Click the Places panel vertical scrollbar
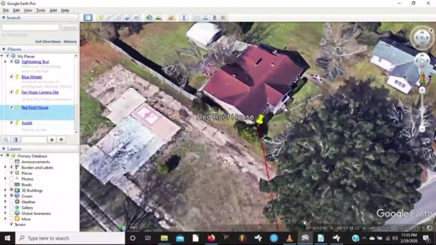Image resolution: width=436 pixels, height=245 pixels. coord(76,94)
